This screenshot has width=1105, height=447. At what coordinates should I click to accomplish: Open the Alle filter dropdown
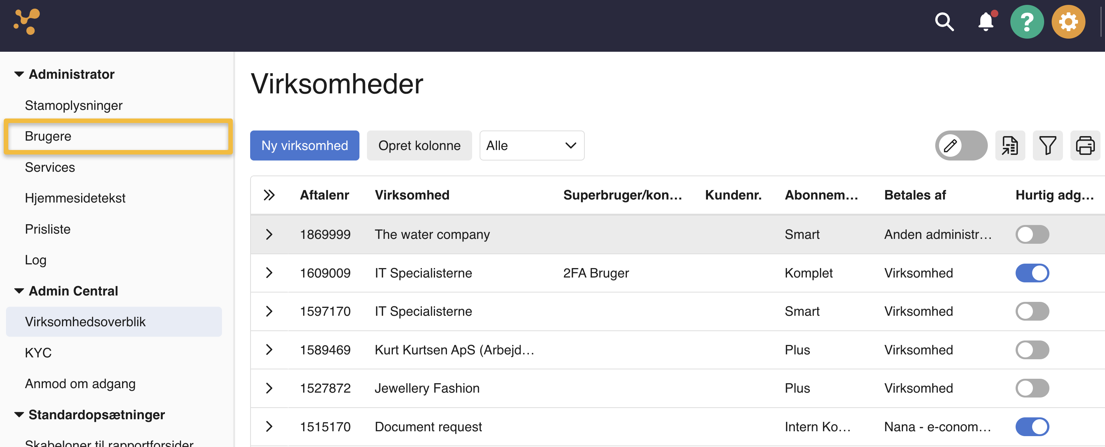pos(531,145)
